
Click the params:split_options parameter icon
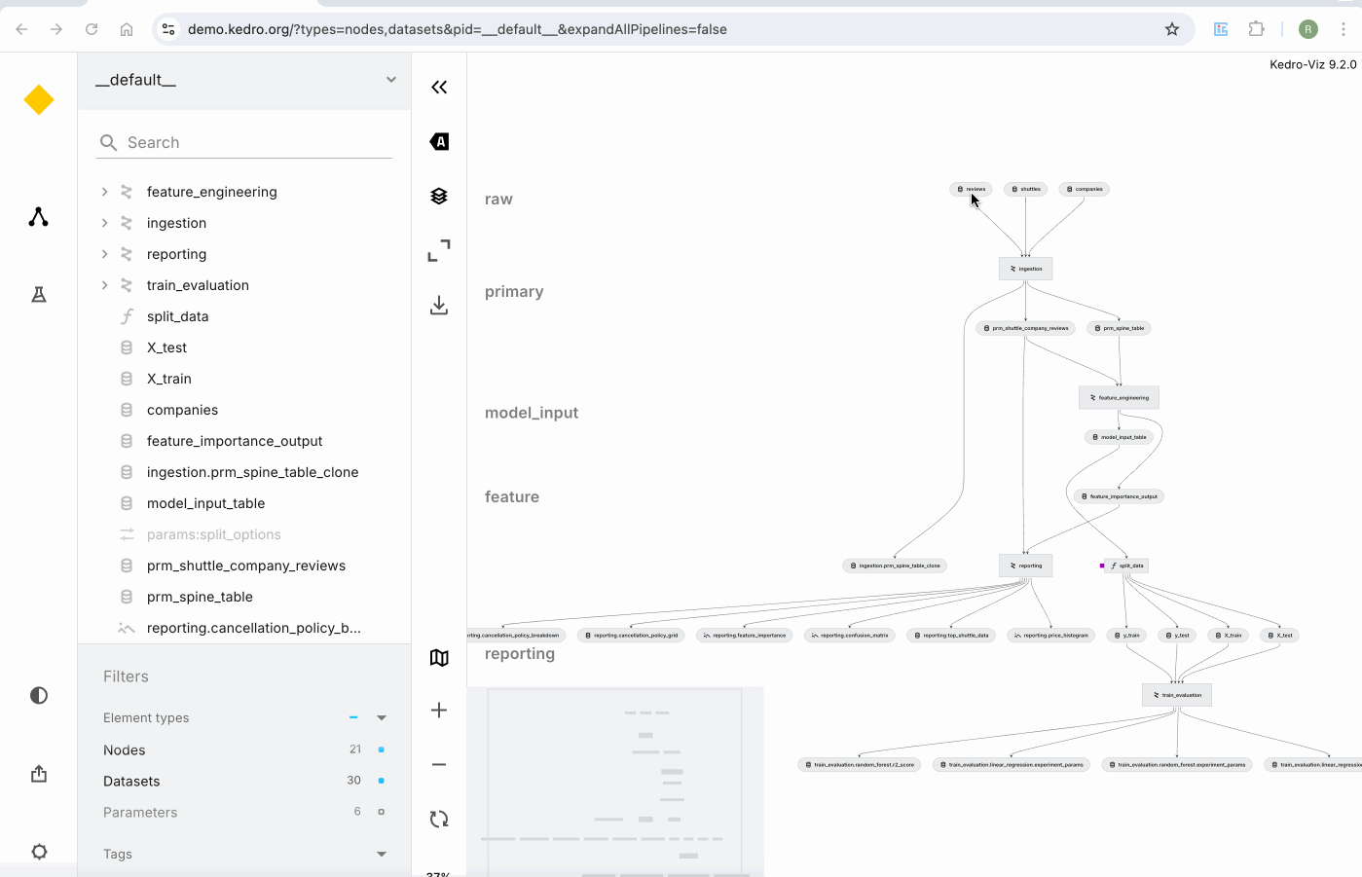(x=127, y=534)
